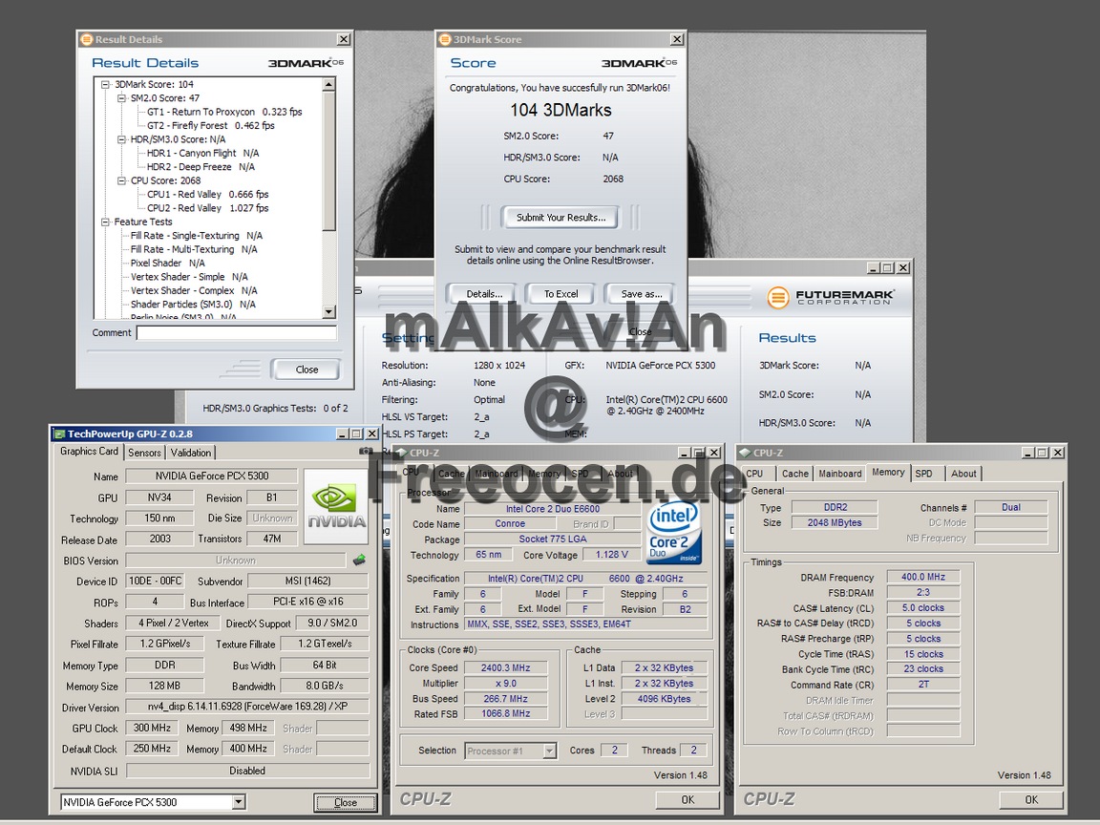Select GT2 - Firefly Forest row

click(210, 126)
